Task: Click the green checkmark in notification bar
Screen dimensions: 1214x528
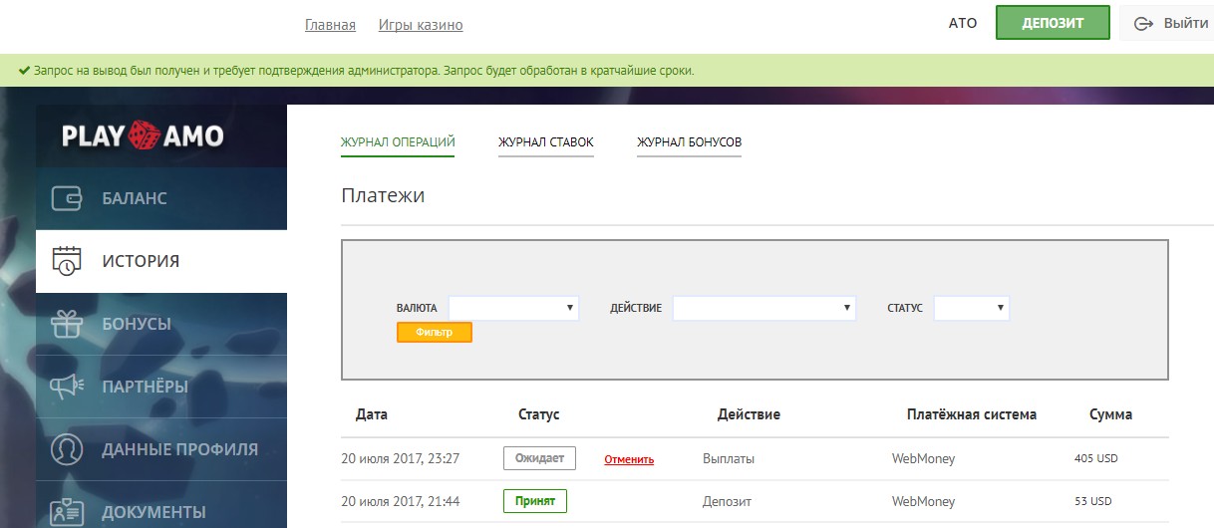Action: pos(24,71)
